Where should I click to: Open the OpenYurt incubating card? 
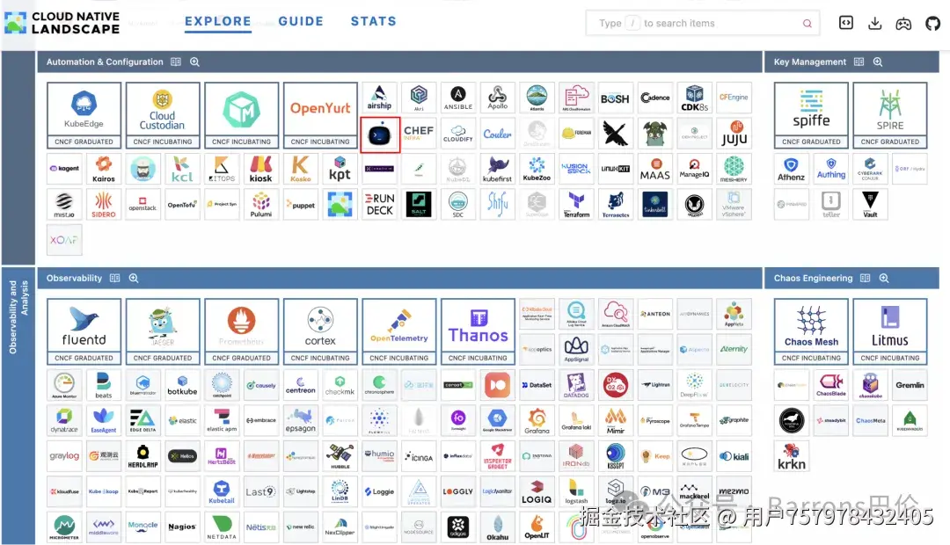pos(320,115)
